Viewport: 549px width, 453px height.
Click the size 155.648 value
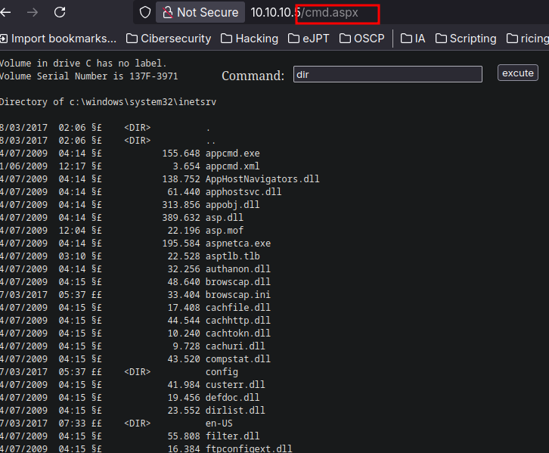coord(181,154)
